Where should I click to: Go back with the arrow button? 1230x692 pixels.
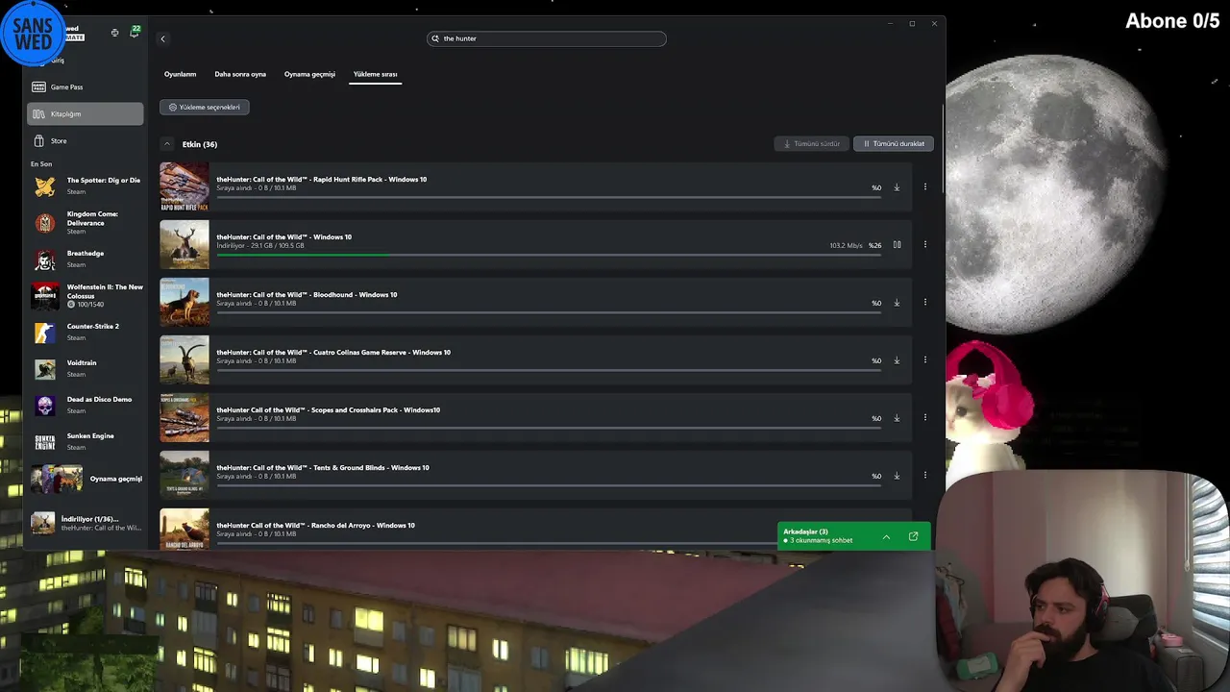[x=162, y=38]
